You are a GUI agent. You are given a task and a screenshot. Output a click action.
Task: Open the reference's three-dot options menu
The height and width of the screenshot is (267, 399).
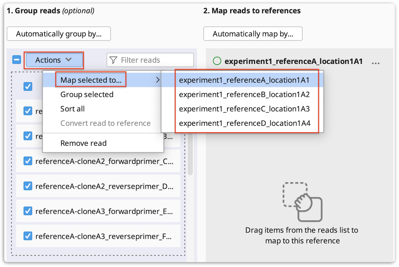tap(376, 63)
